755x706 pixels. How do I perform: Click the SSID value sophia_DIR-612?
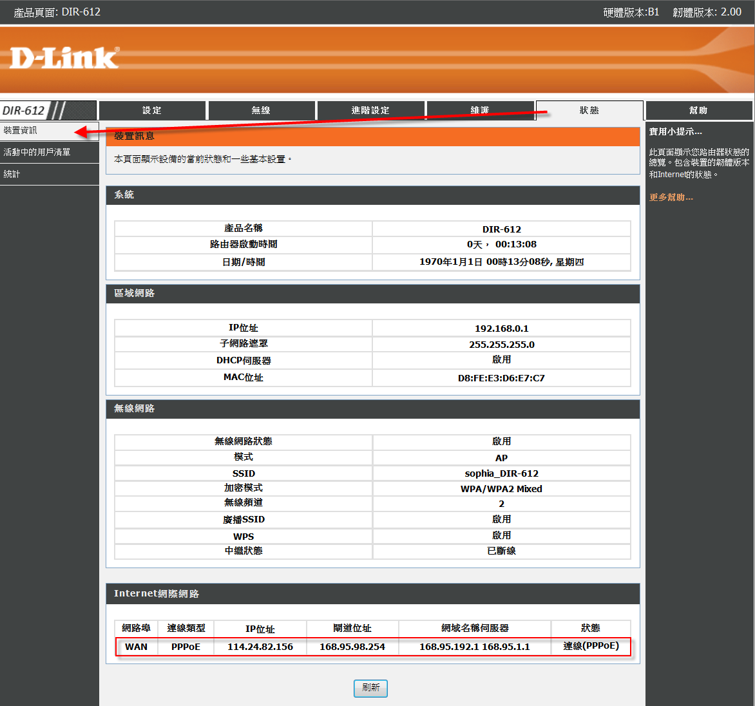501,473
